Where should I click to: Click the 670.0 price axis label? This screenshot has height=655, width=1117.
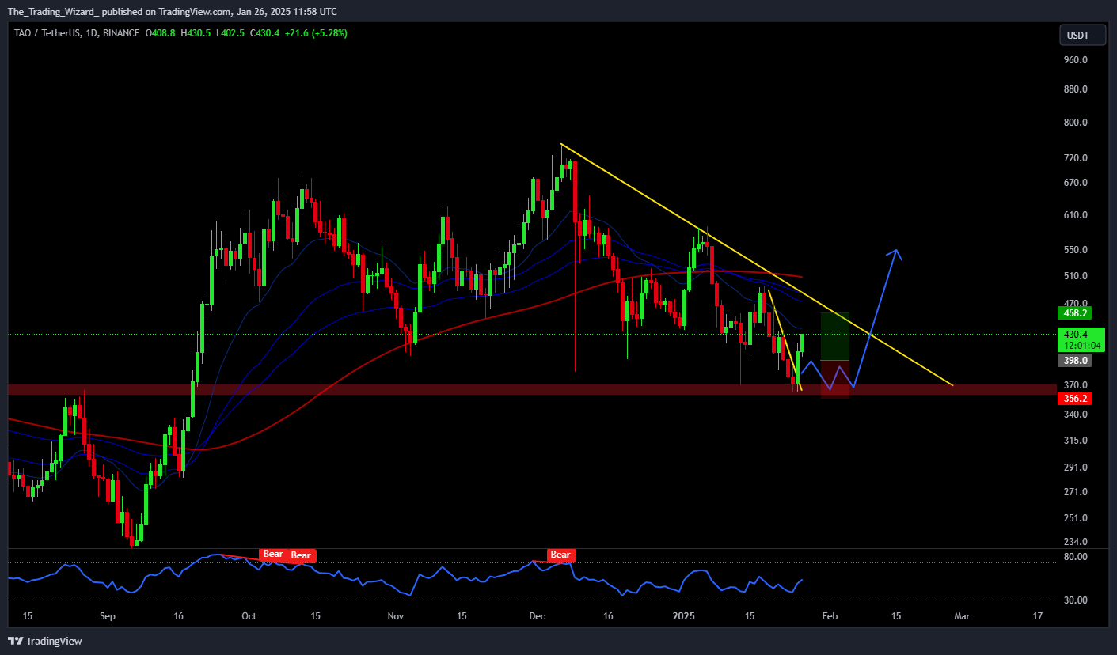1076,183
